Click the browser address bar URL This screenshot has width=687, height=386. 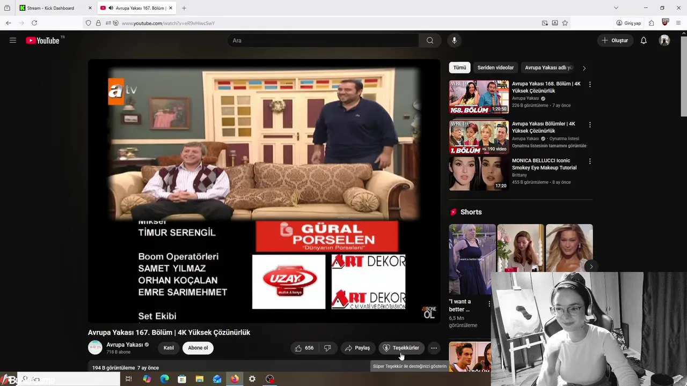[168, 23]
